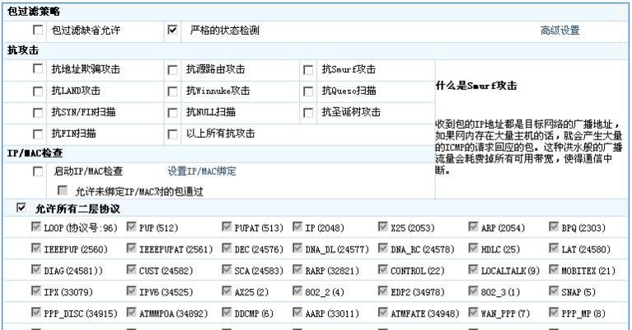The width and height of the screenshot is (632, 330).
Task: Toggle HDLC (25) checkbox
Action: tap(473, 248)
